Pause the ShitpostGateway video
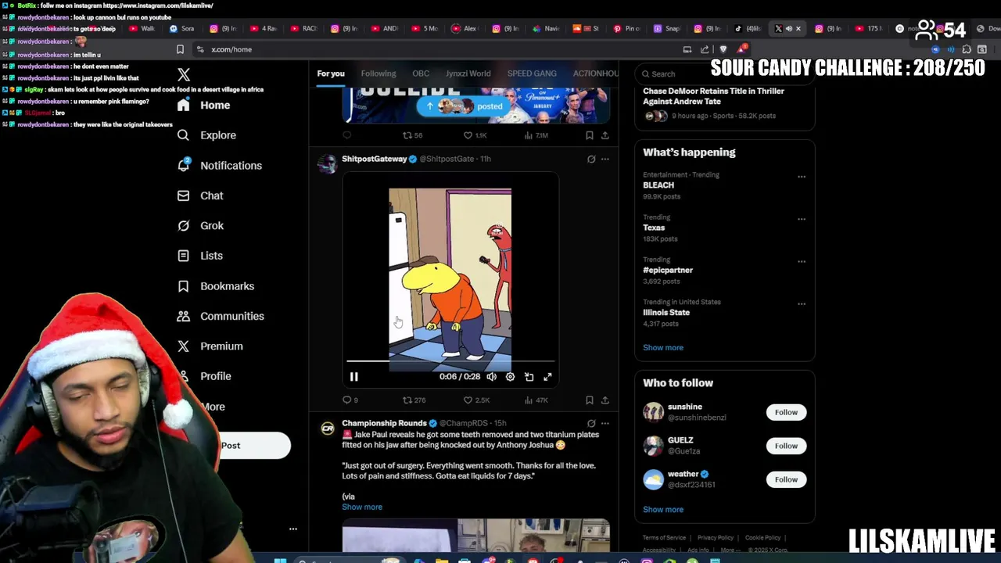 tap(353, 377)
